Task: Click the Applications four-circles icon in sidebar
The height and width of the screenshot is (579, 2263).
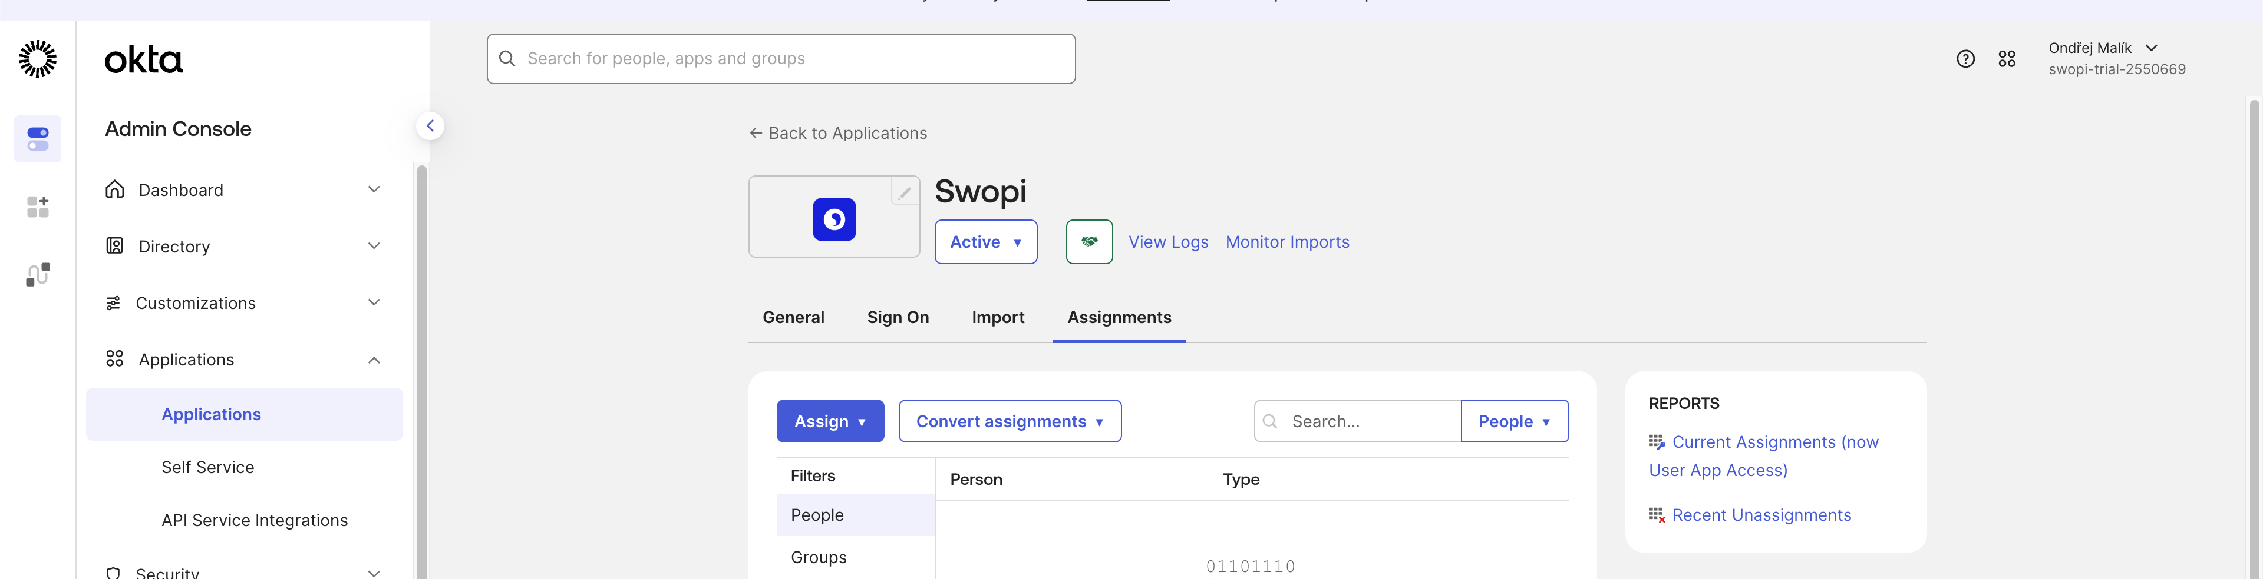Action: [115, 359]
